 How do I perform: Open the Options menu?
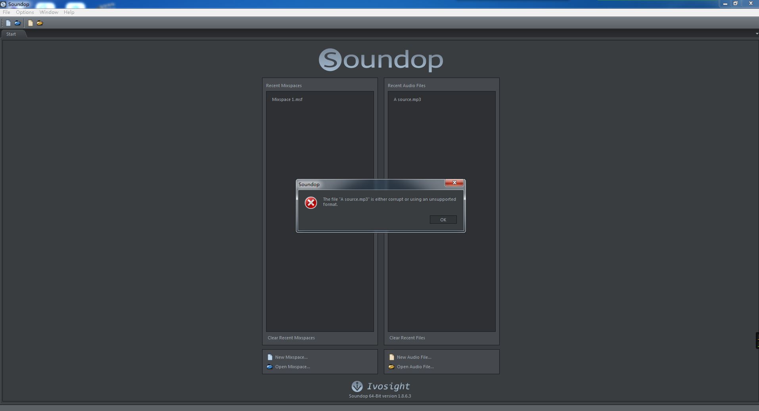tap(25, 12)
